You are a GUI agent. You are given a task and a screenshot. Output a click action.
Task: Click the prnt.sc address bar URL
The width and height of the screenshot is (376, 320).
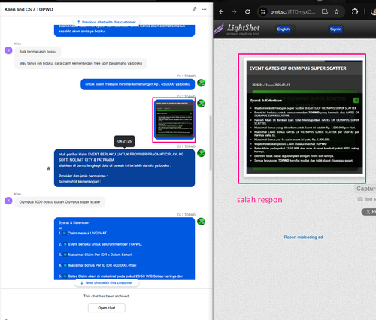point(293,12)
